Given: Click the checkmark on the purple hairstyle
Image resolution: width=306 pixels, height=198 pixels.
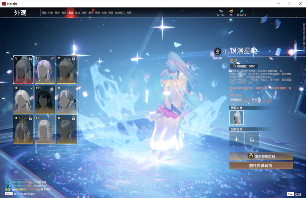Looking at the screenshot, I should pyautogui.click(x=52, y=58).
